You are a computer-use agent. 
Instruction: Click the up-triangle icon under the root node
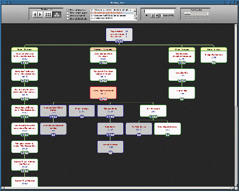pyautogui.click(x=117, y=41)
